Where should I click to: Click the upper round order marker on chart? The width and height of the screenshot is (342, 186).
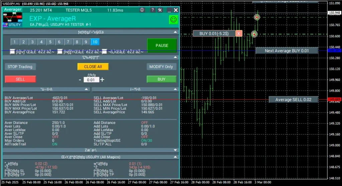click(x=257, y=17)
